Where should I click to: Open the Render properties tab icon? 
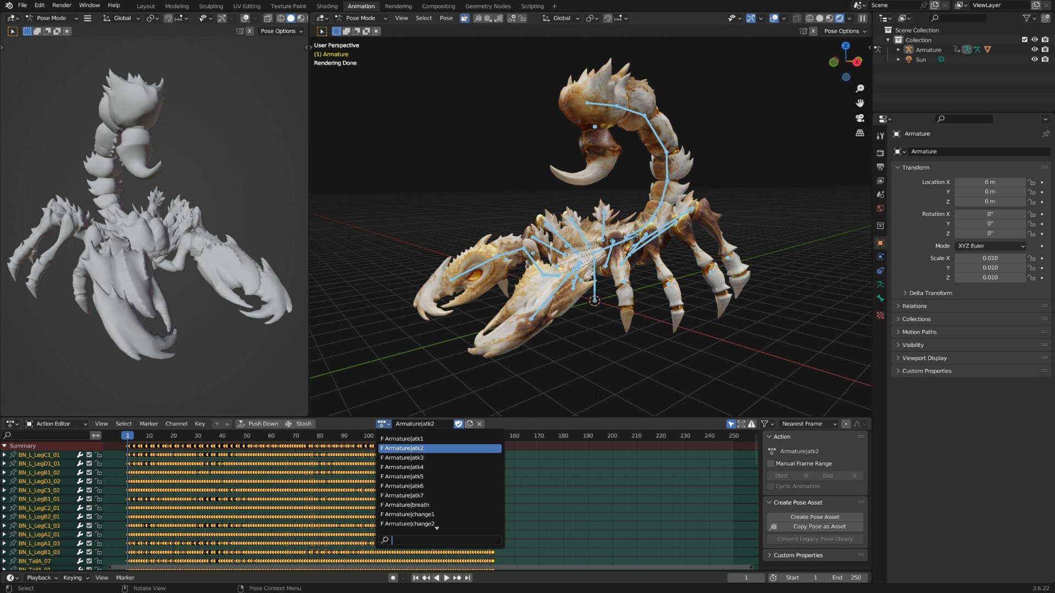[880, 153]
